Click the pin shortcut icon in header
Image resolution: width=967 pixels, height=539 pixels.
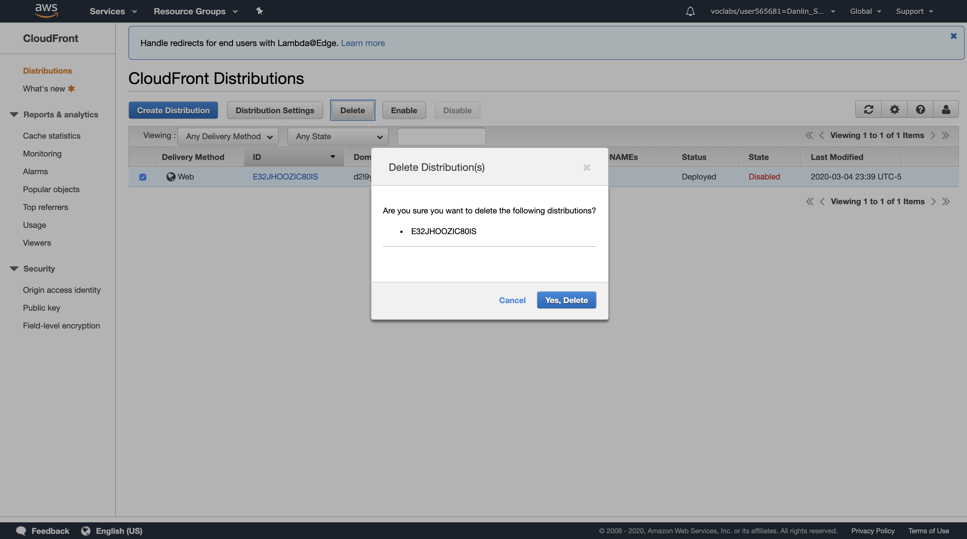(259, 11)
